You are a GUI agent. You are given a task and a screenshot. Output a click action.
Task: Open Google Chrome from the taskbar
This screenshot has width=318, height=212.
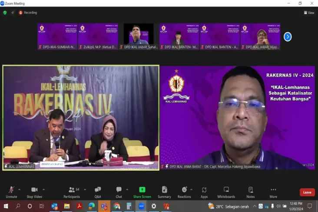(x=116, y=206)
